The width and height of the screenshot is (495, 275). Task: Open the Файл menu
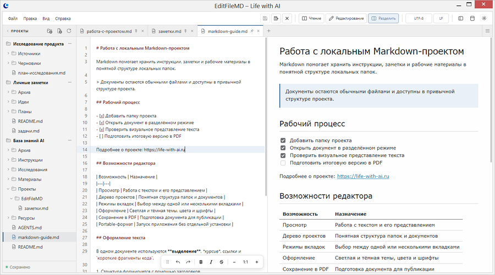[13, 19]
